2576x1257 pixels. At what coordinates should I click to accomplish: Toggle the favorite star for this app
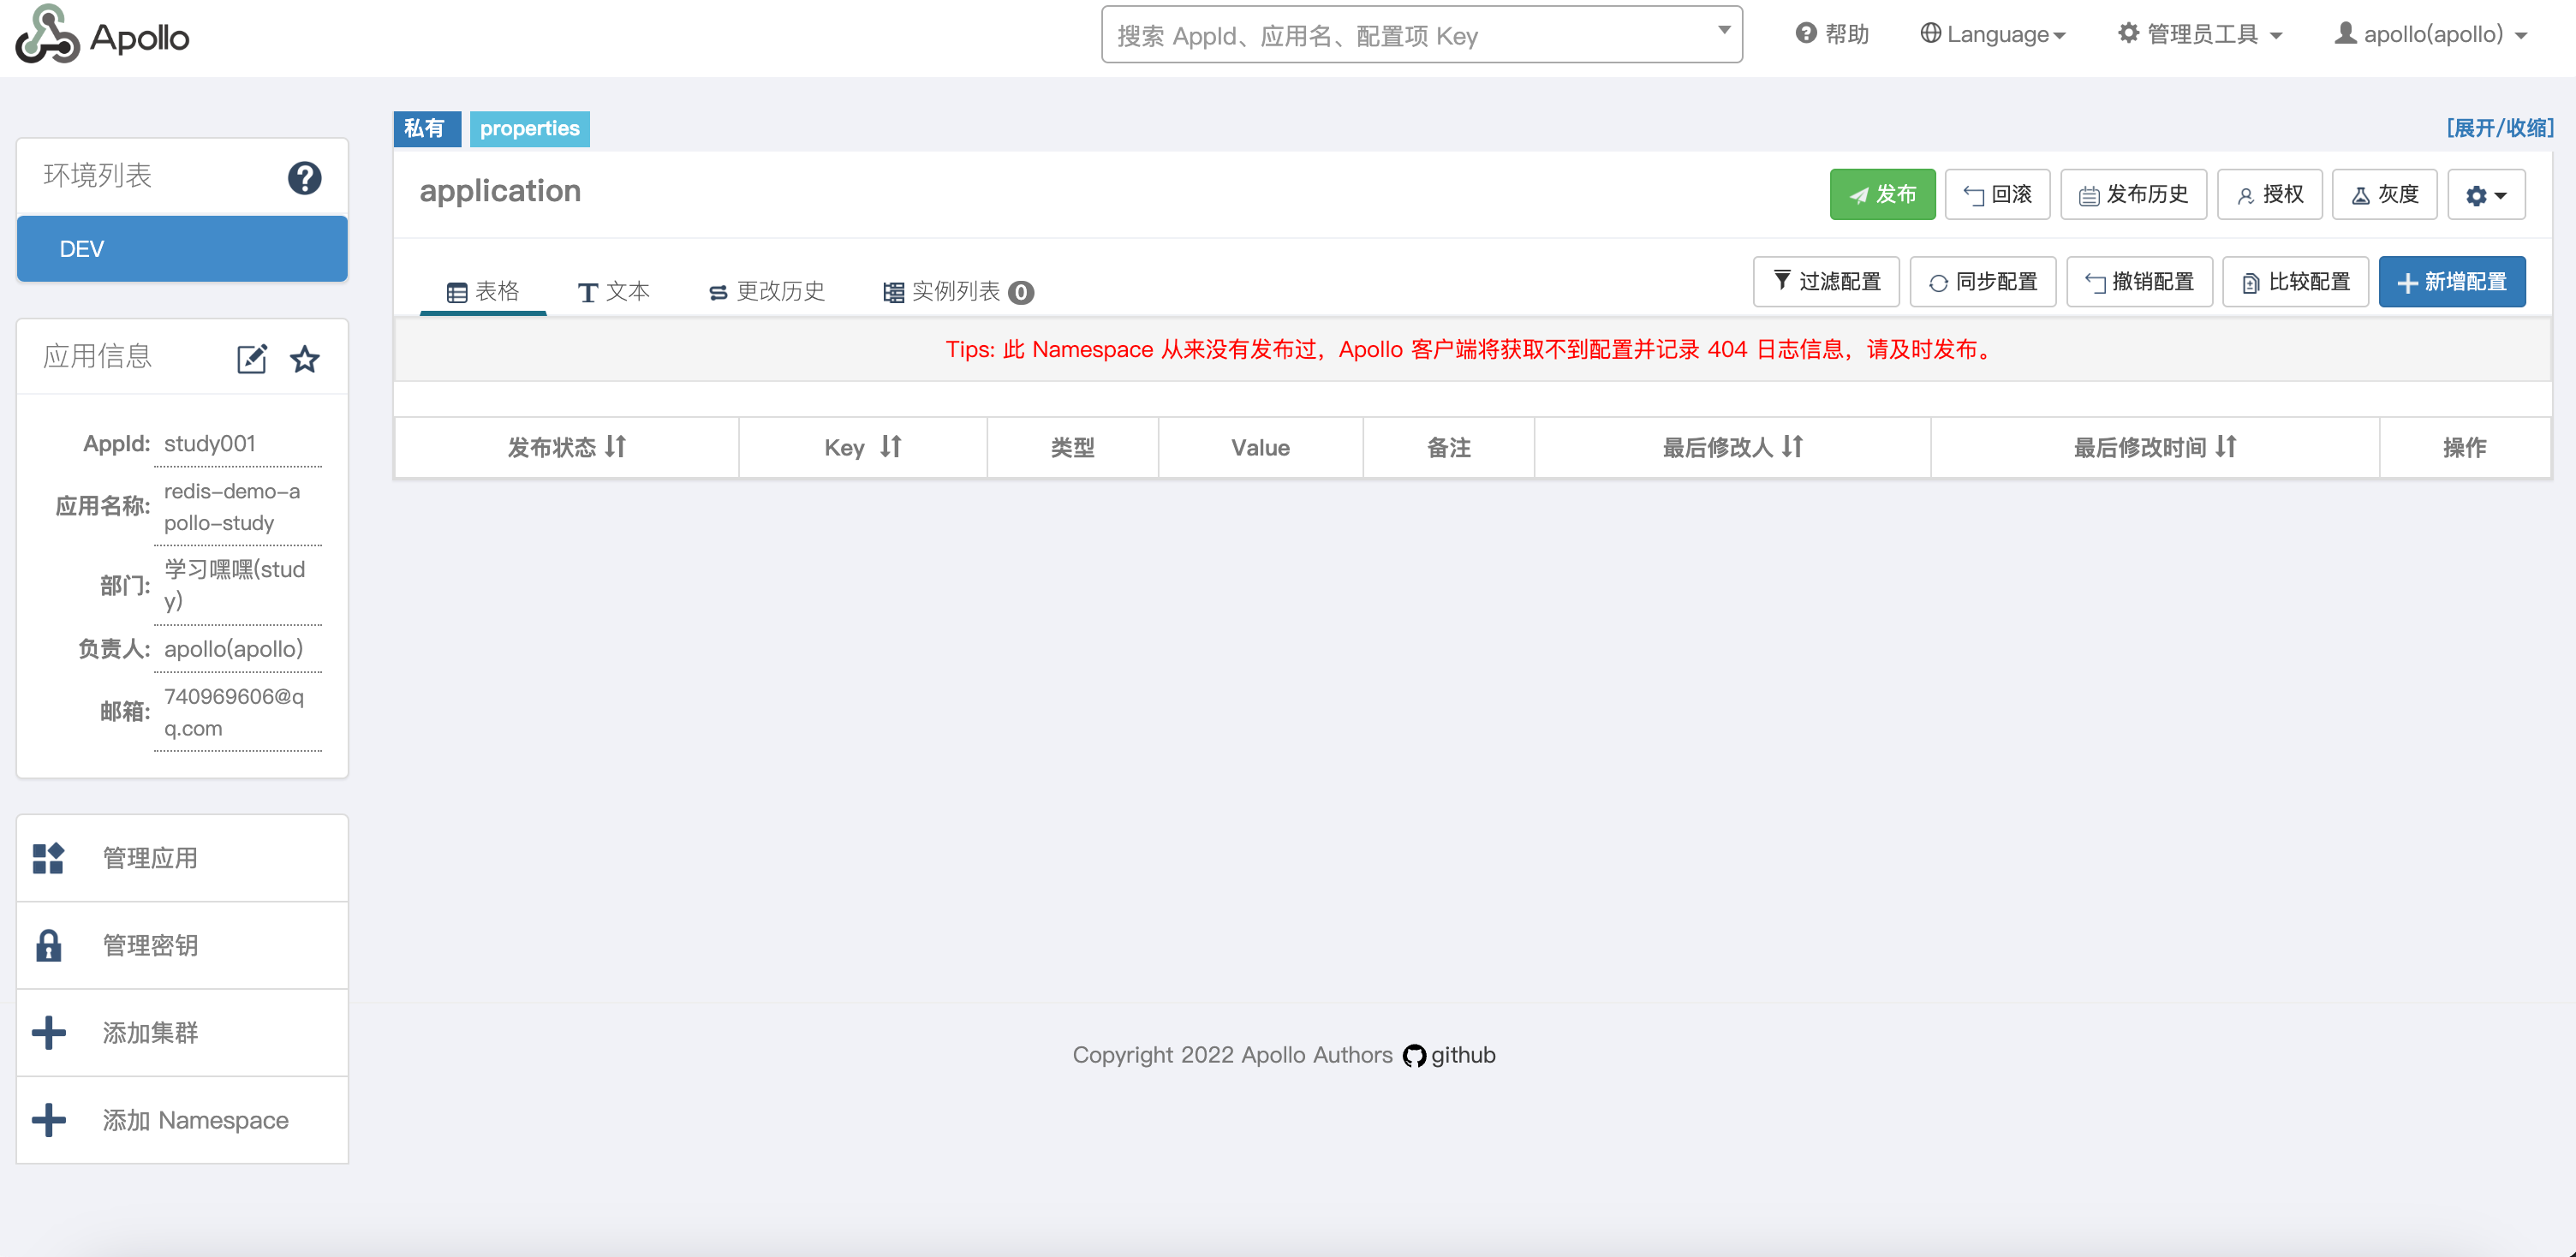tap(305, 359)
